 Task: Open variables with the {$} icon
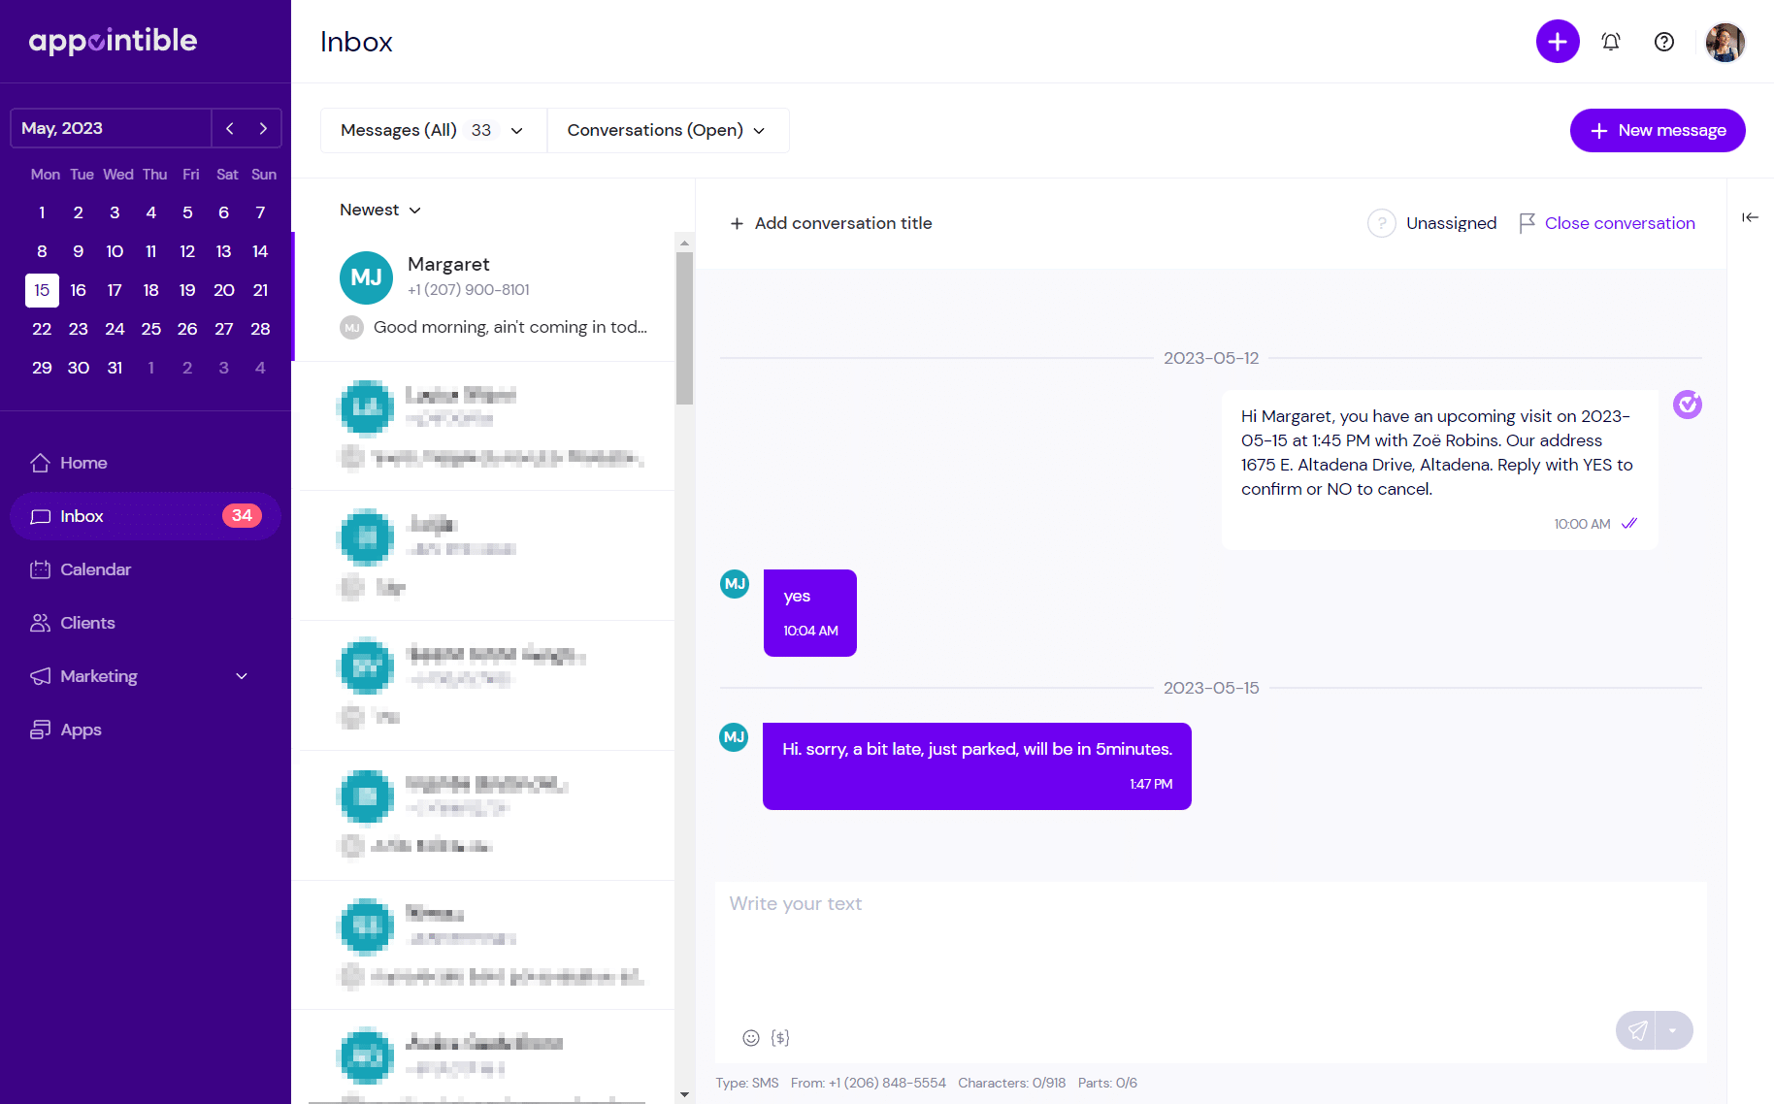pos(779,1037)
